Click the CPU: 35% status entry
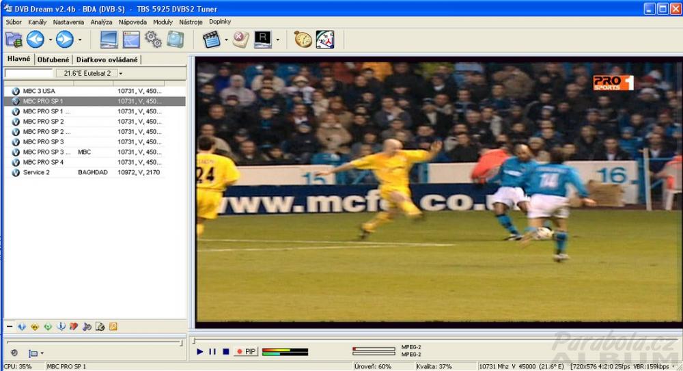 click(x=18, y=367)
